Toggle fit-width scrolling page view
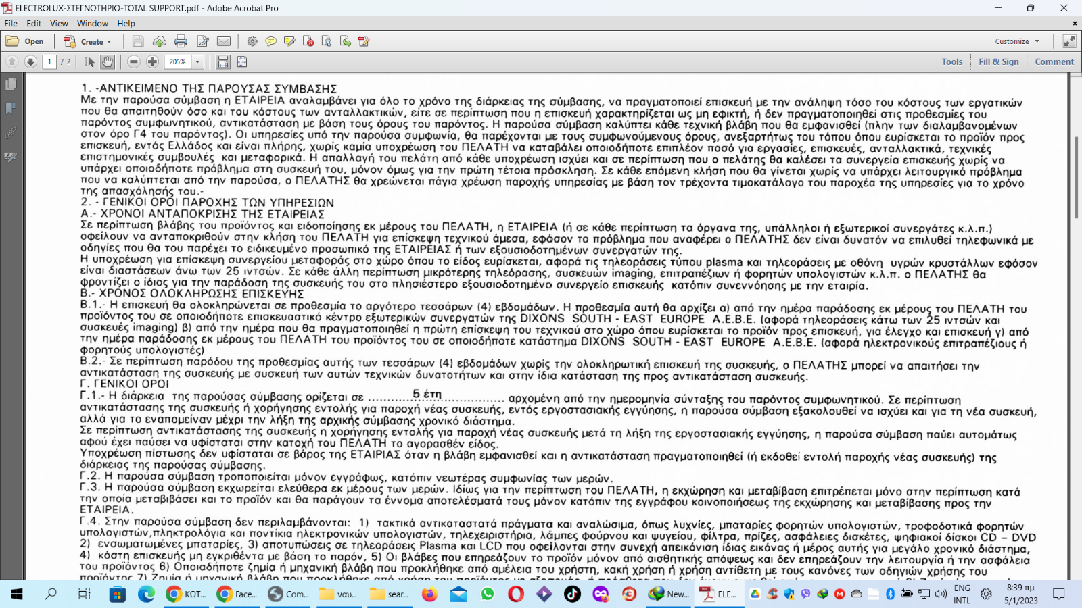The image size is (1082, 608). pyautogui.click(x=222, y=62)
